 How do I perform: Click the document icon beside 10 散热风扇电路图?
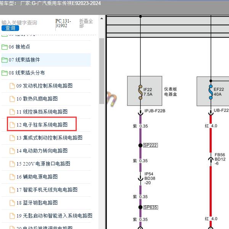[12, 99]
